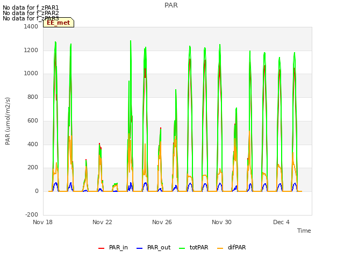Image resolution: width=344 pixels, height=258 pixels.
Task: Click the 1000 y-axis tick label
Action: [x=31, y=74]
